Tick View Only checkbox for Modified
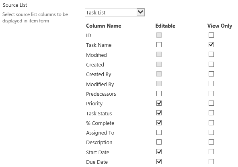 tap(211, 54)
